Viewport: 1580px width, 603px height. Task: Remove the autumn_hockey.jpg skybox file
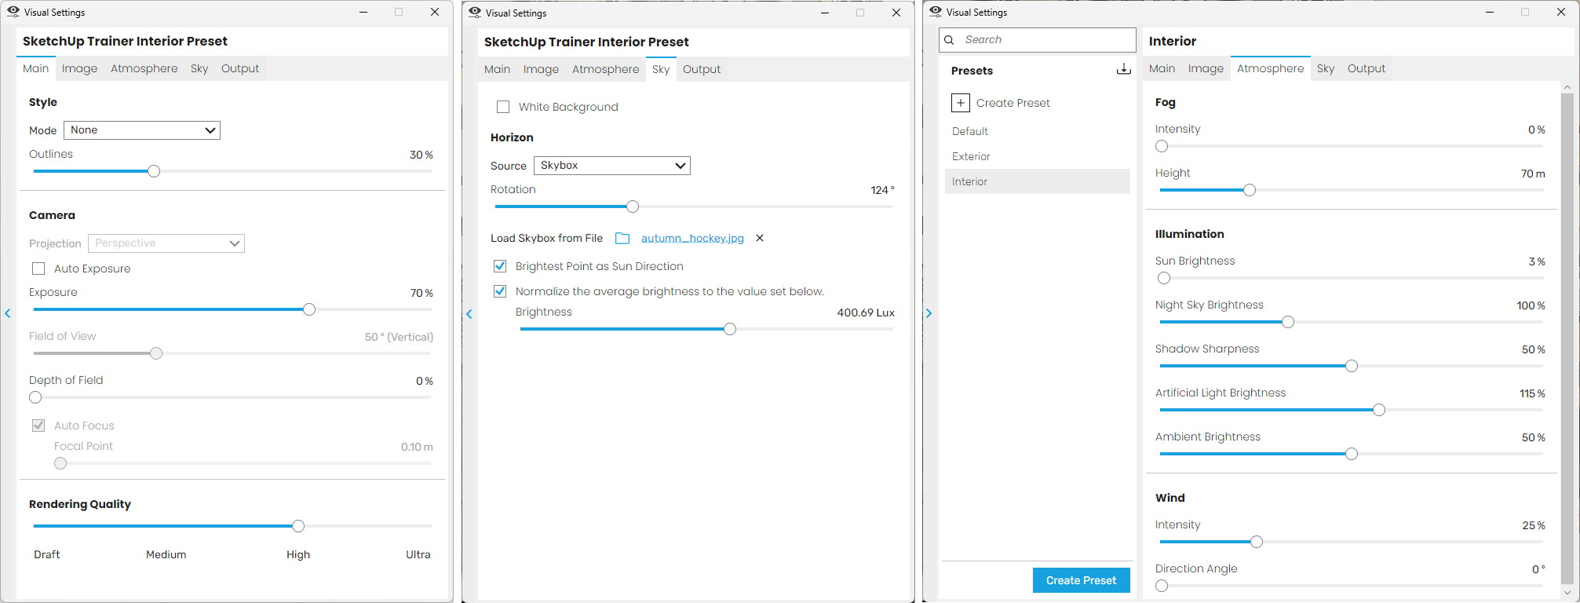pyautogui.click(x=759, y=238)
